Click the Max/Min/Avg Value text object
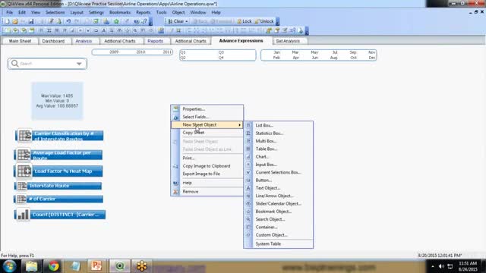Image resolution: width=486 pixels, height=273 pixels. pos(57,101)
